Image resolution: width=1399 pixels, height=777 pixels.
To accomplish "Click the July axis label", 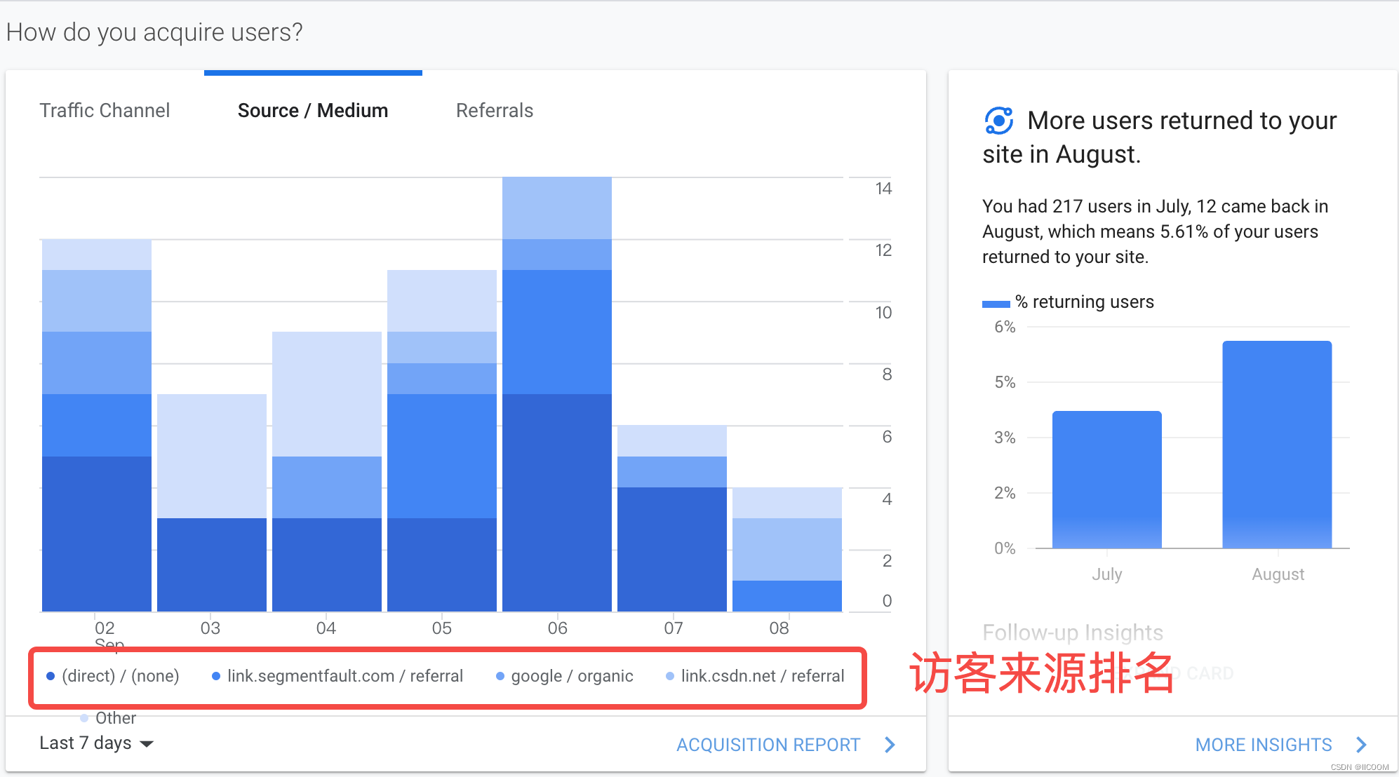I will tap(1107, 574).
